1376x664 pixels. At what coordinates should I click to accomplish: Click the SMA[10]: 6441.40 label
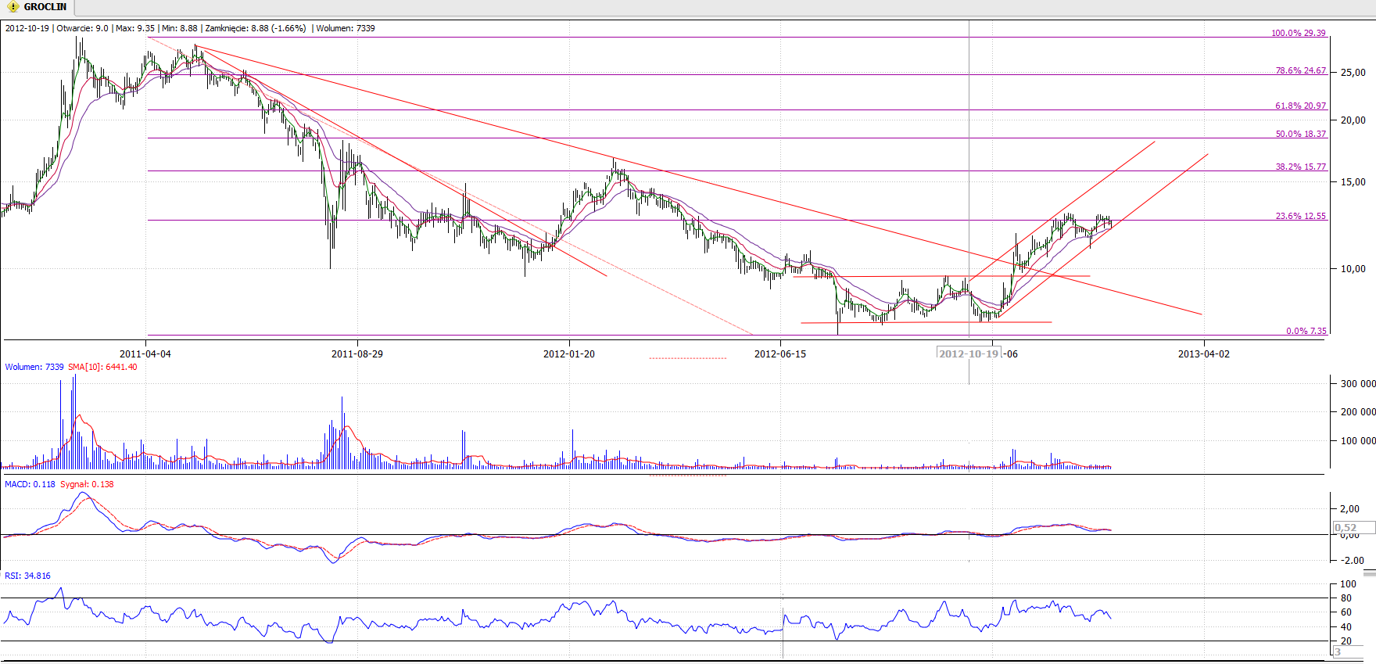coord(102,367)
